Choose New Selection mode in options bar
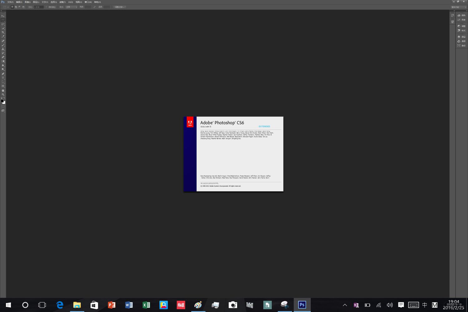Viewport: 468px width, 312px height. (x=12, y=7)
